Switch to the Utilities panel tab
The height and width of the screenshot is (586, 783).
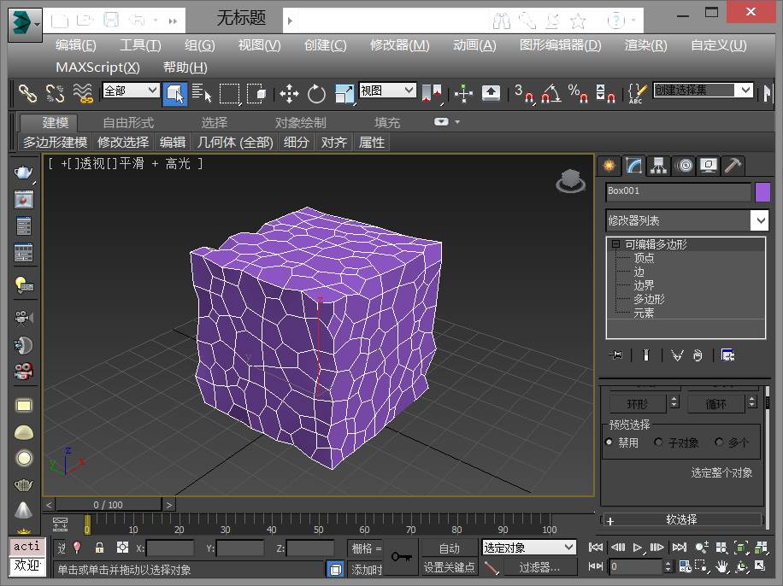(733, 166)
